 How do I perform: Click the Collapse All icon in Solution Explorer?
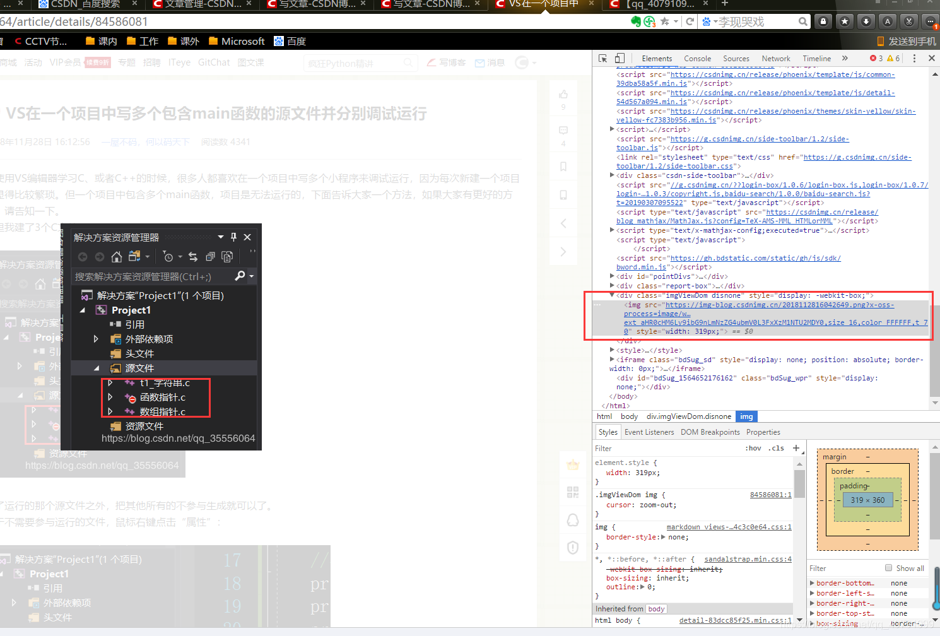pos(210,257)
